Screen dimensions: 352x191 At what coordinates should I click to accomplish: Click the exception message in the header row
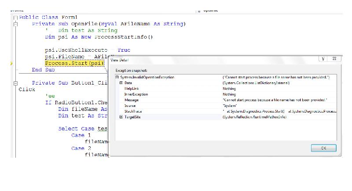pos(276,77)
